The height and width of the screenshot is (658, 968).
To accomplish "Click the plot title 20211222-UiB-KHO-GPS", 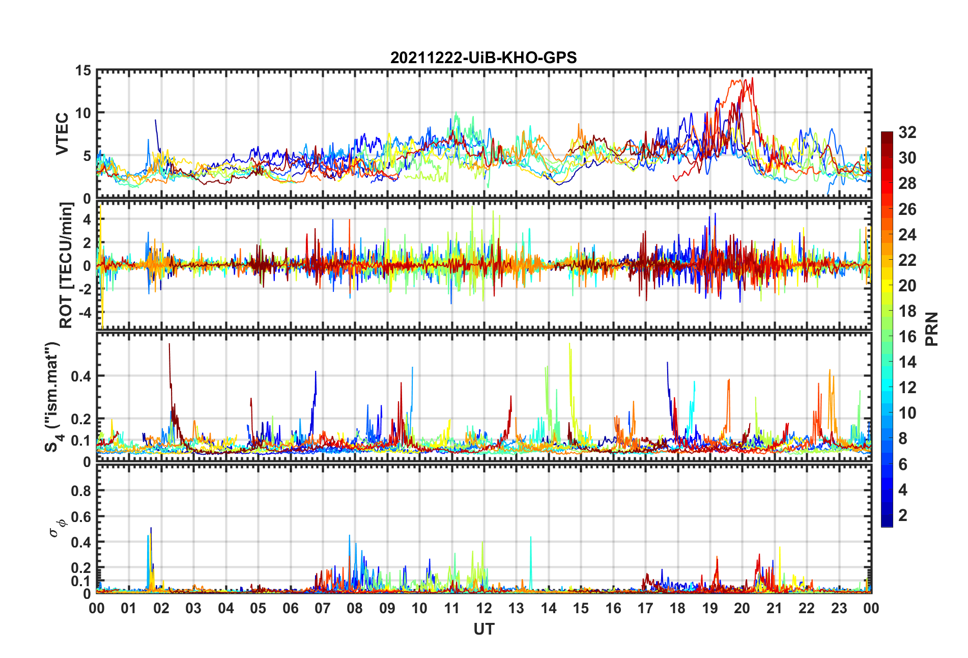I will (x=483, y=58).
